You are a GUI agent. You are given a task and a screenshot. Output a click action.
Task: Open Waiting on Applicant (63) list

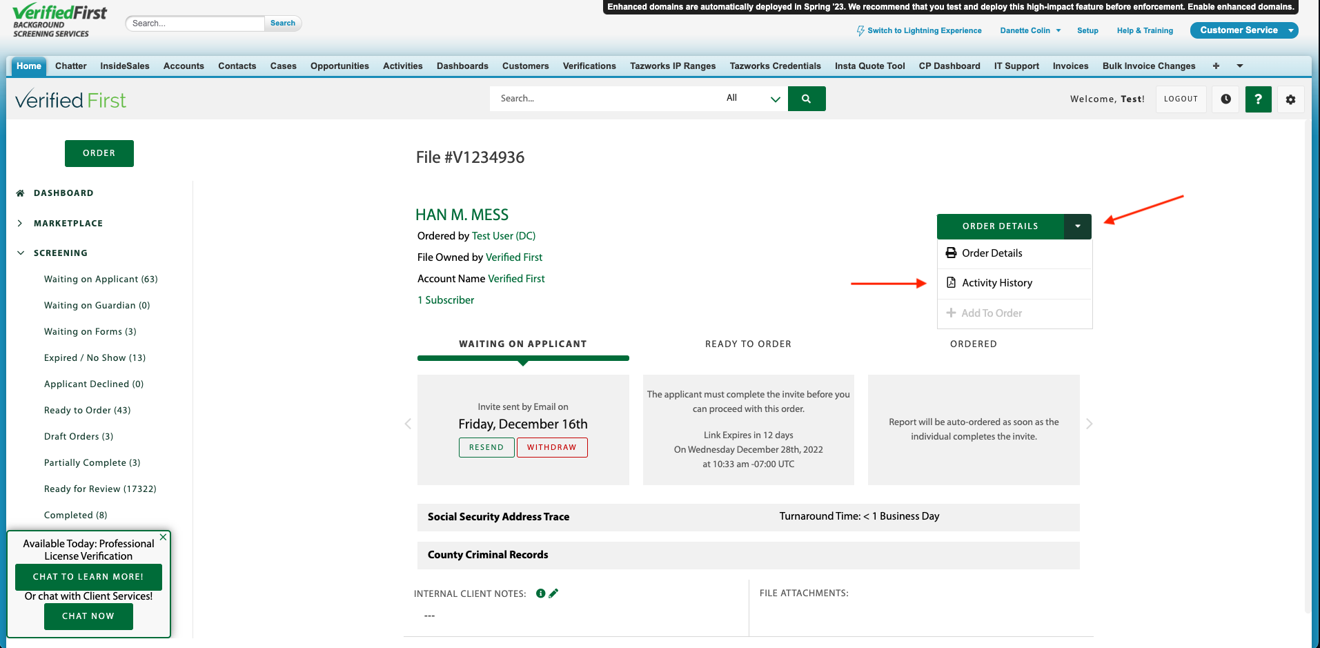click(101, 279)
